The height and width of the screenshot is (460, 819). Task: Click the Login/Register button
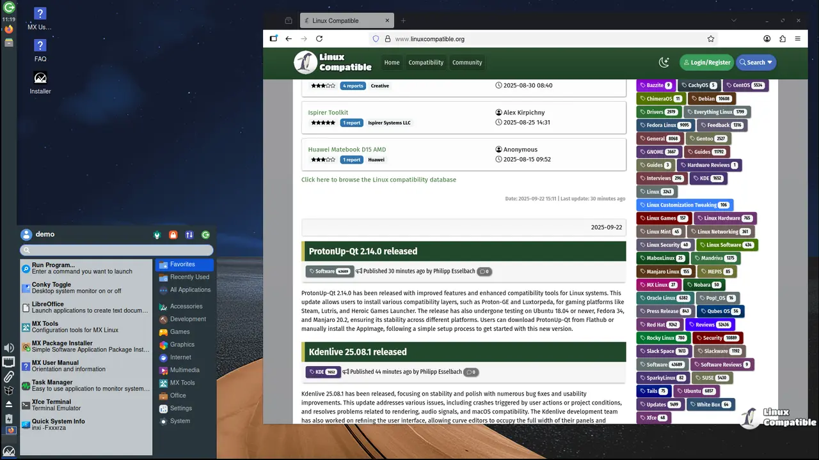(x=706, y=63)
